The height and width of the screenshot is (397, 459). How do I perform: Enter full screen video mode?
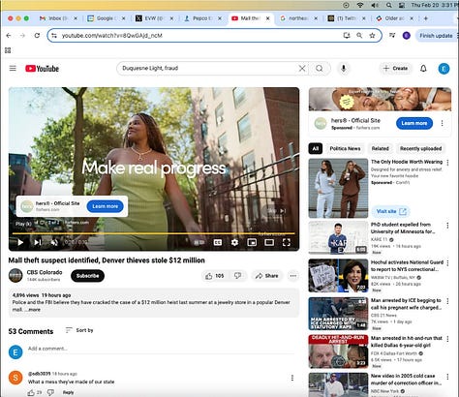tap(287, 242)
